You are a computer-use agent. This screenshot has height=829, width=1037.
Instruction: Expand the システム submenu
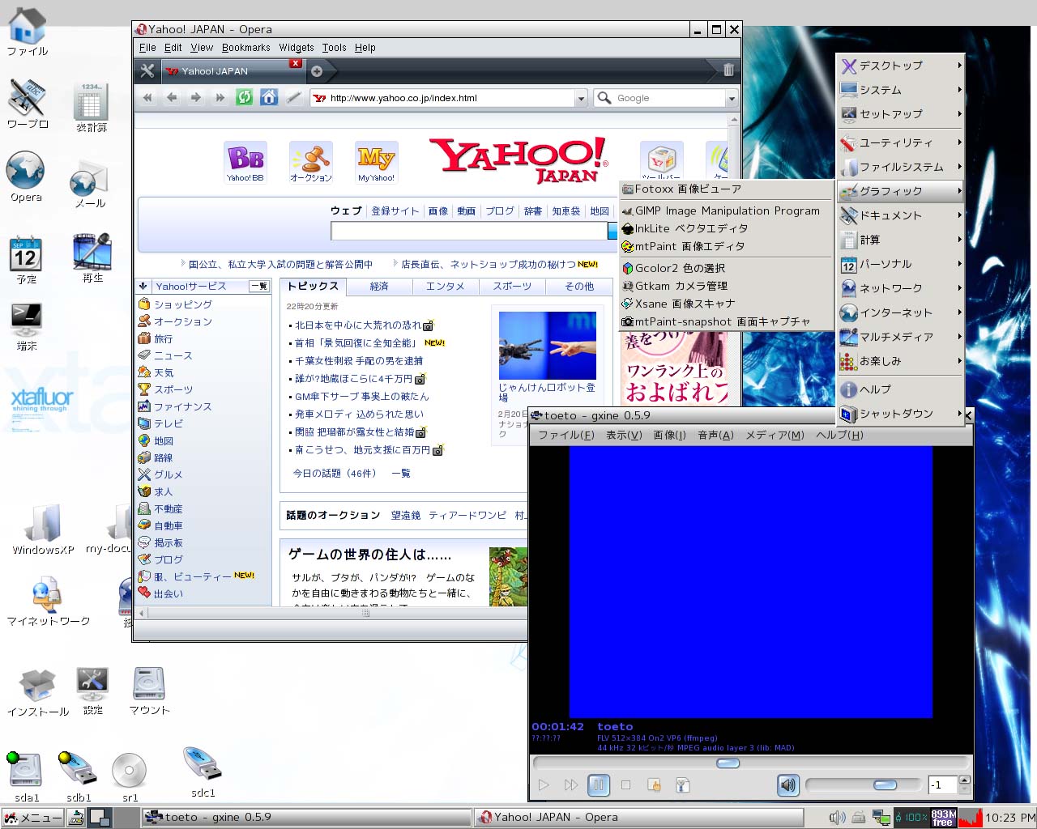pos(901,90)
